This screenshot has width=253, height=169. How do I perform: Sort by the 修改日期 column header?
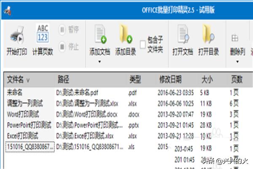pyautogui.click(x=170, y=79)
